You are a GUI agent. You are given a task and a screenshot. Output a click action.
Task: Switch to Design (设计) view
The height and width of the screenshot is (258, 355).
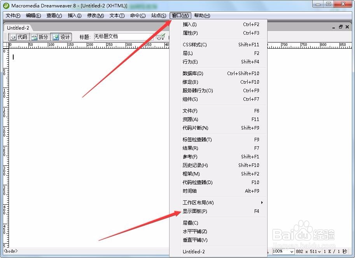[61, 37]
